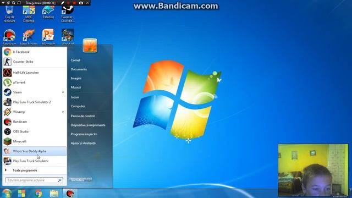Open Computer from start menu
Screen dimensions: 352x198
(78, 106)
